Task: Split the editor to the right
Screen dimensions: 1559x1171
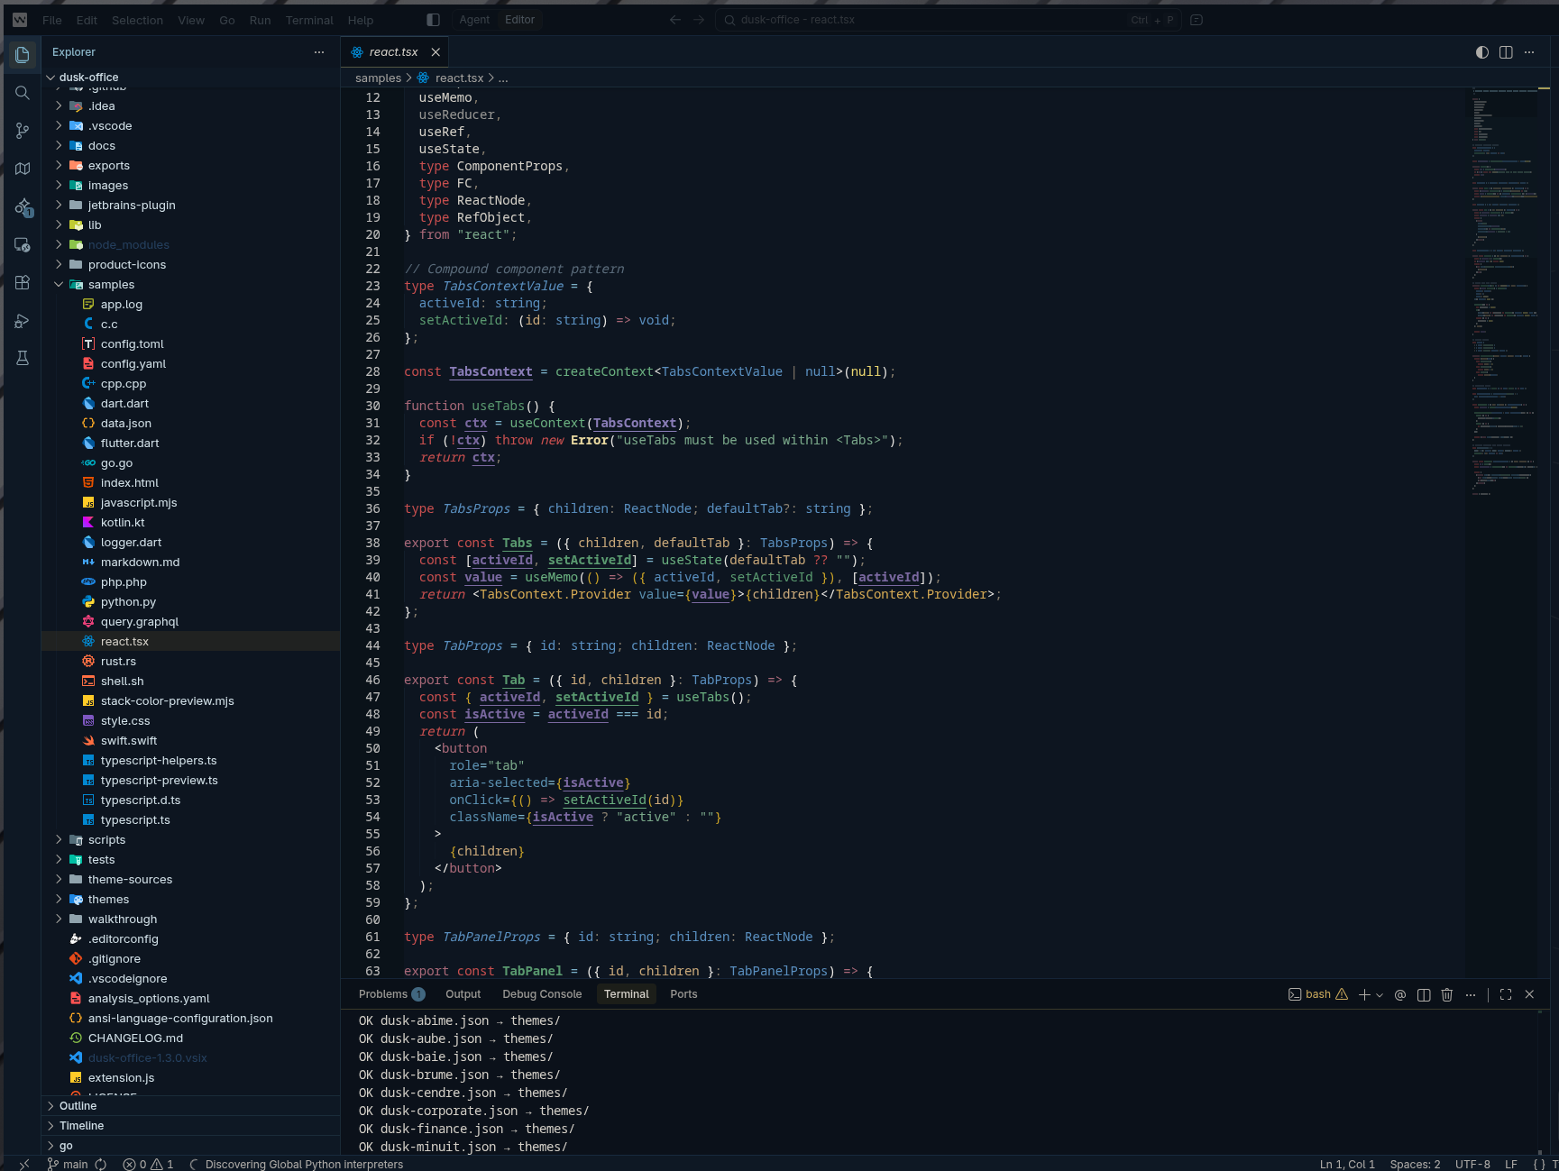Action: click(1506, 52)
